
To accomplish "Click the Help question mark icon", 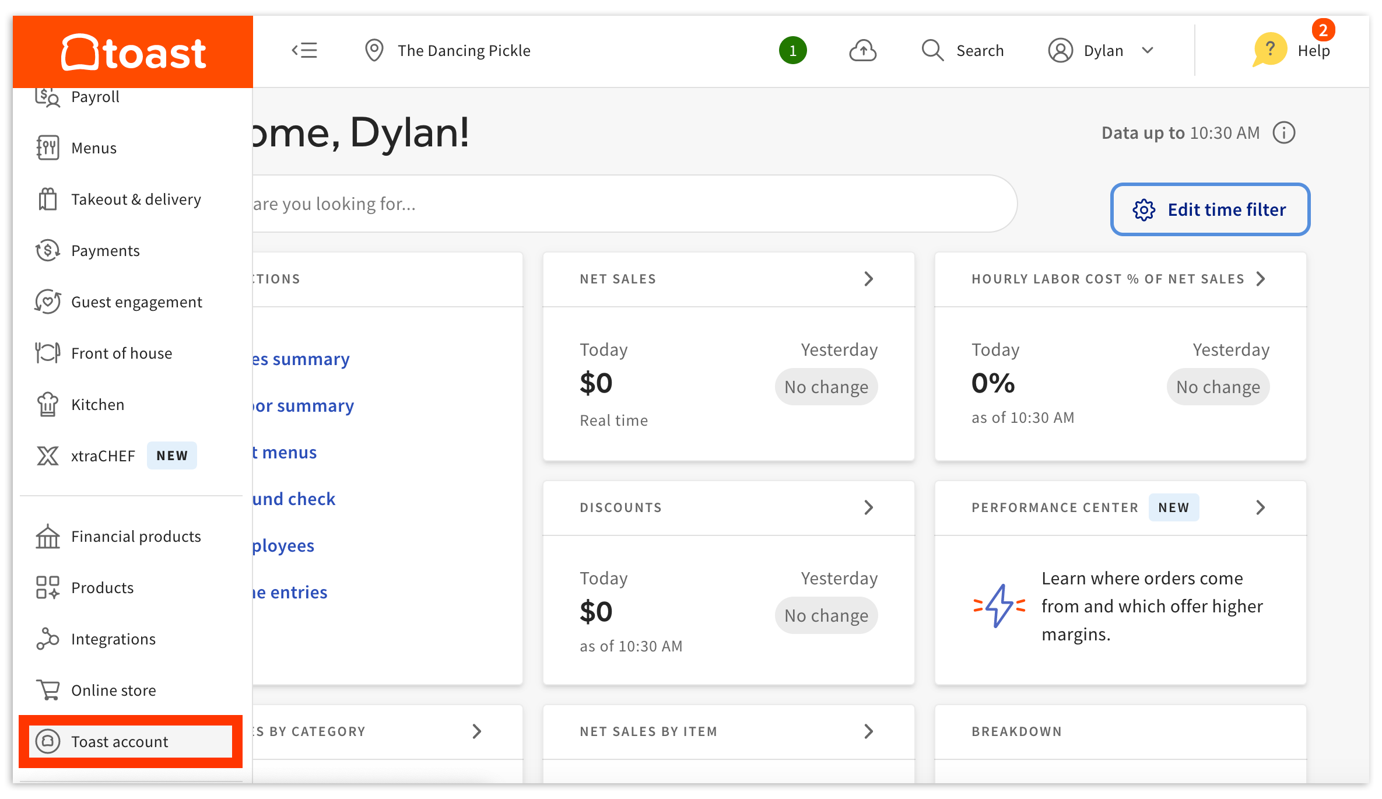I will pos(1269,50).
